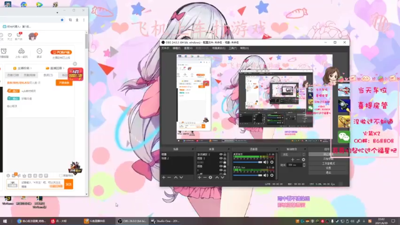Viewport: 400px width, 225px height.
Task: Toggle visibility of source named 1
Action: pos(221,170)
